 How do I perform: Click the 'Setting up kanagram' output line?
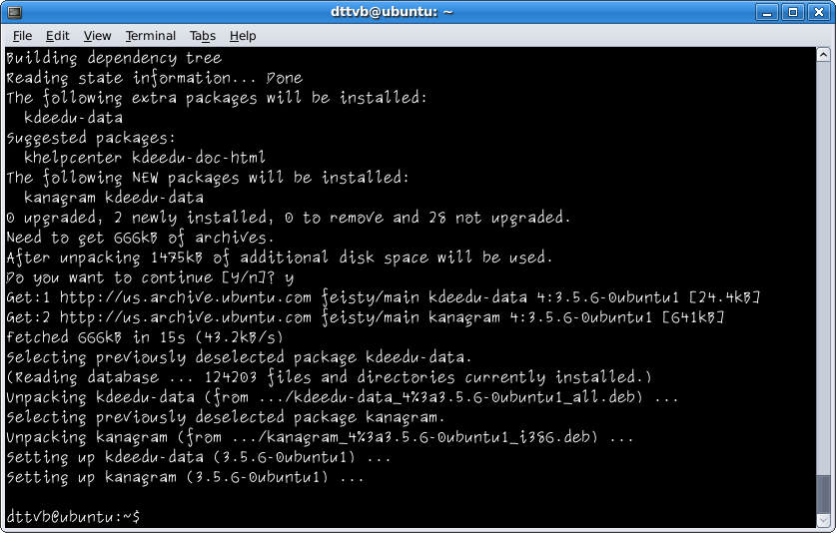[185, 477]
